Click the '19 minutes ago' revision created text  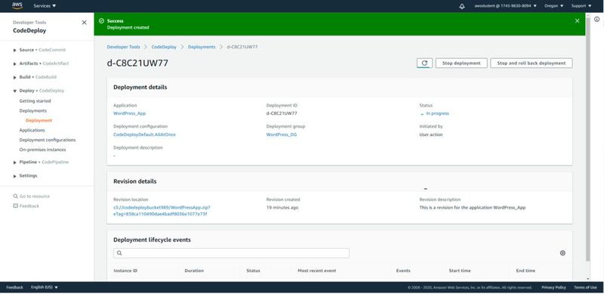[282, 208]
